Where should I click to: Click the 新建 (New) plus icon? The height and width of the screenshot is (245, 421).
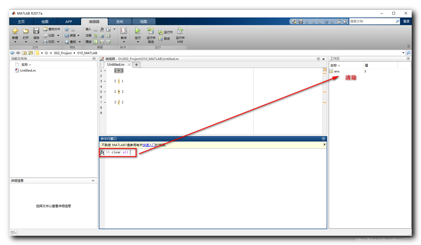pyautogui.click(x=15, y=31)
